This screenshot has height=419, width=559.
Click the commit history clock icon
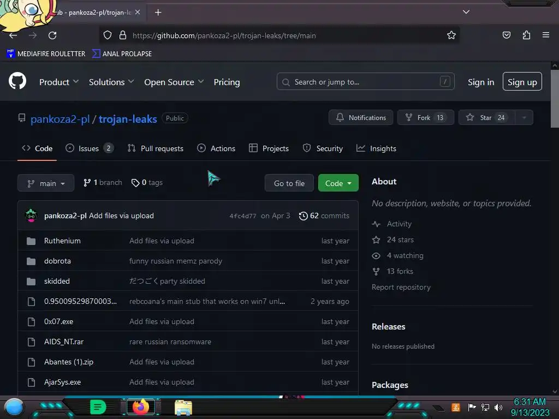[303, 216]
